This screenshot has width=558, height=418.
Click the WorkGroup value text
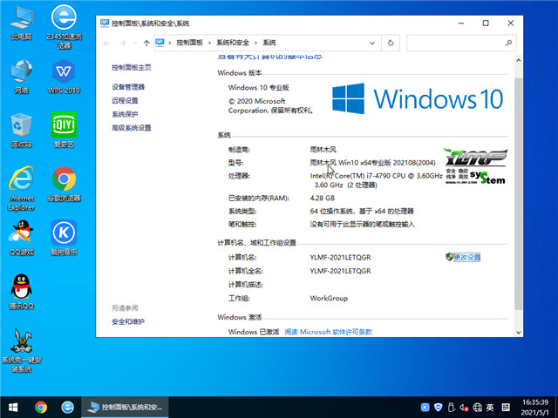329,298
